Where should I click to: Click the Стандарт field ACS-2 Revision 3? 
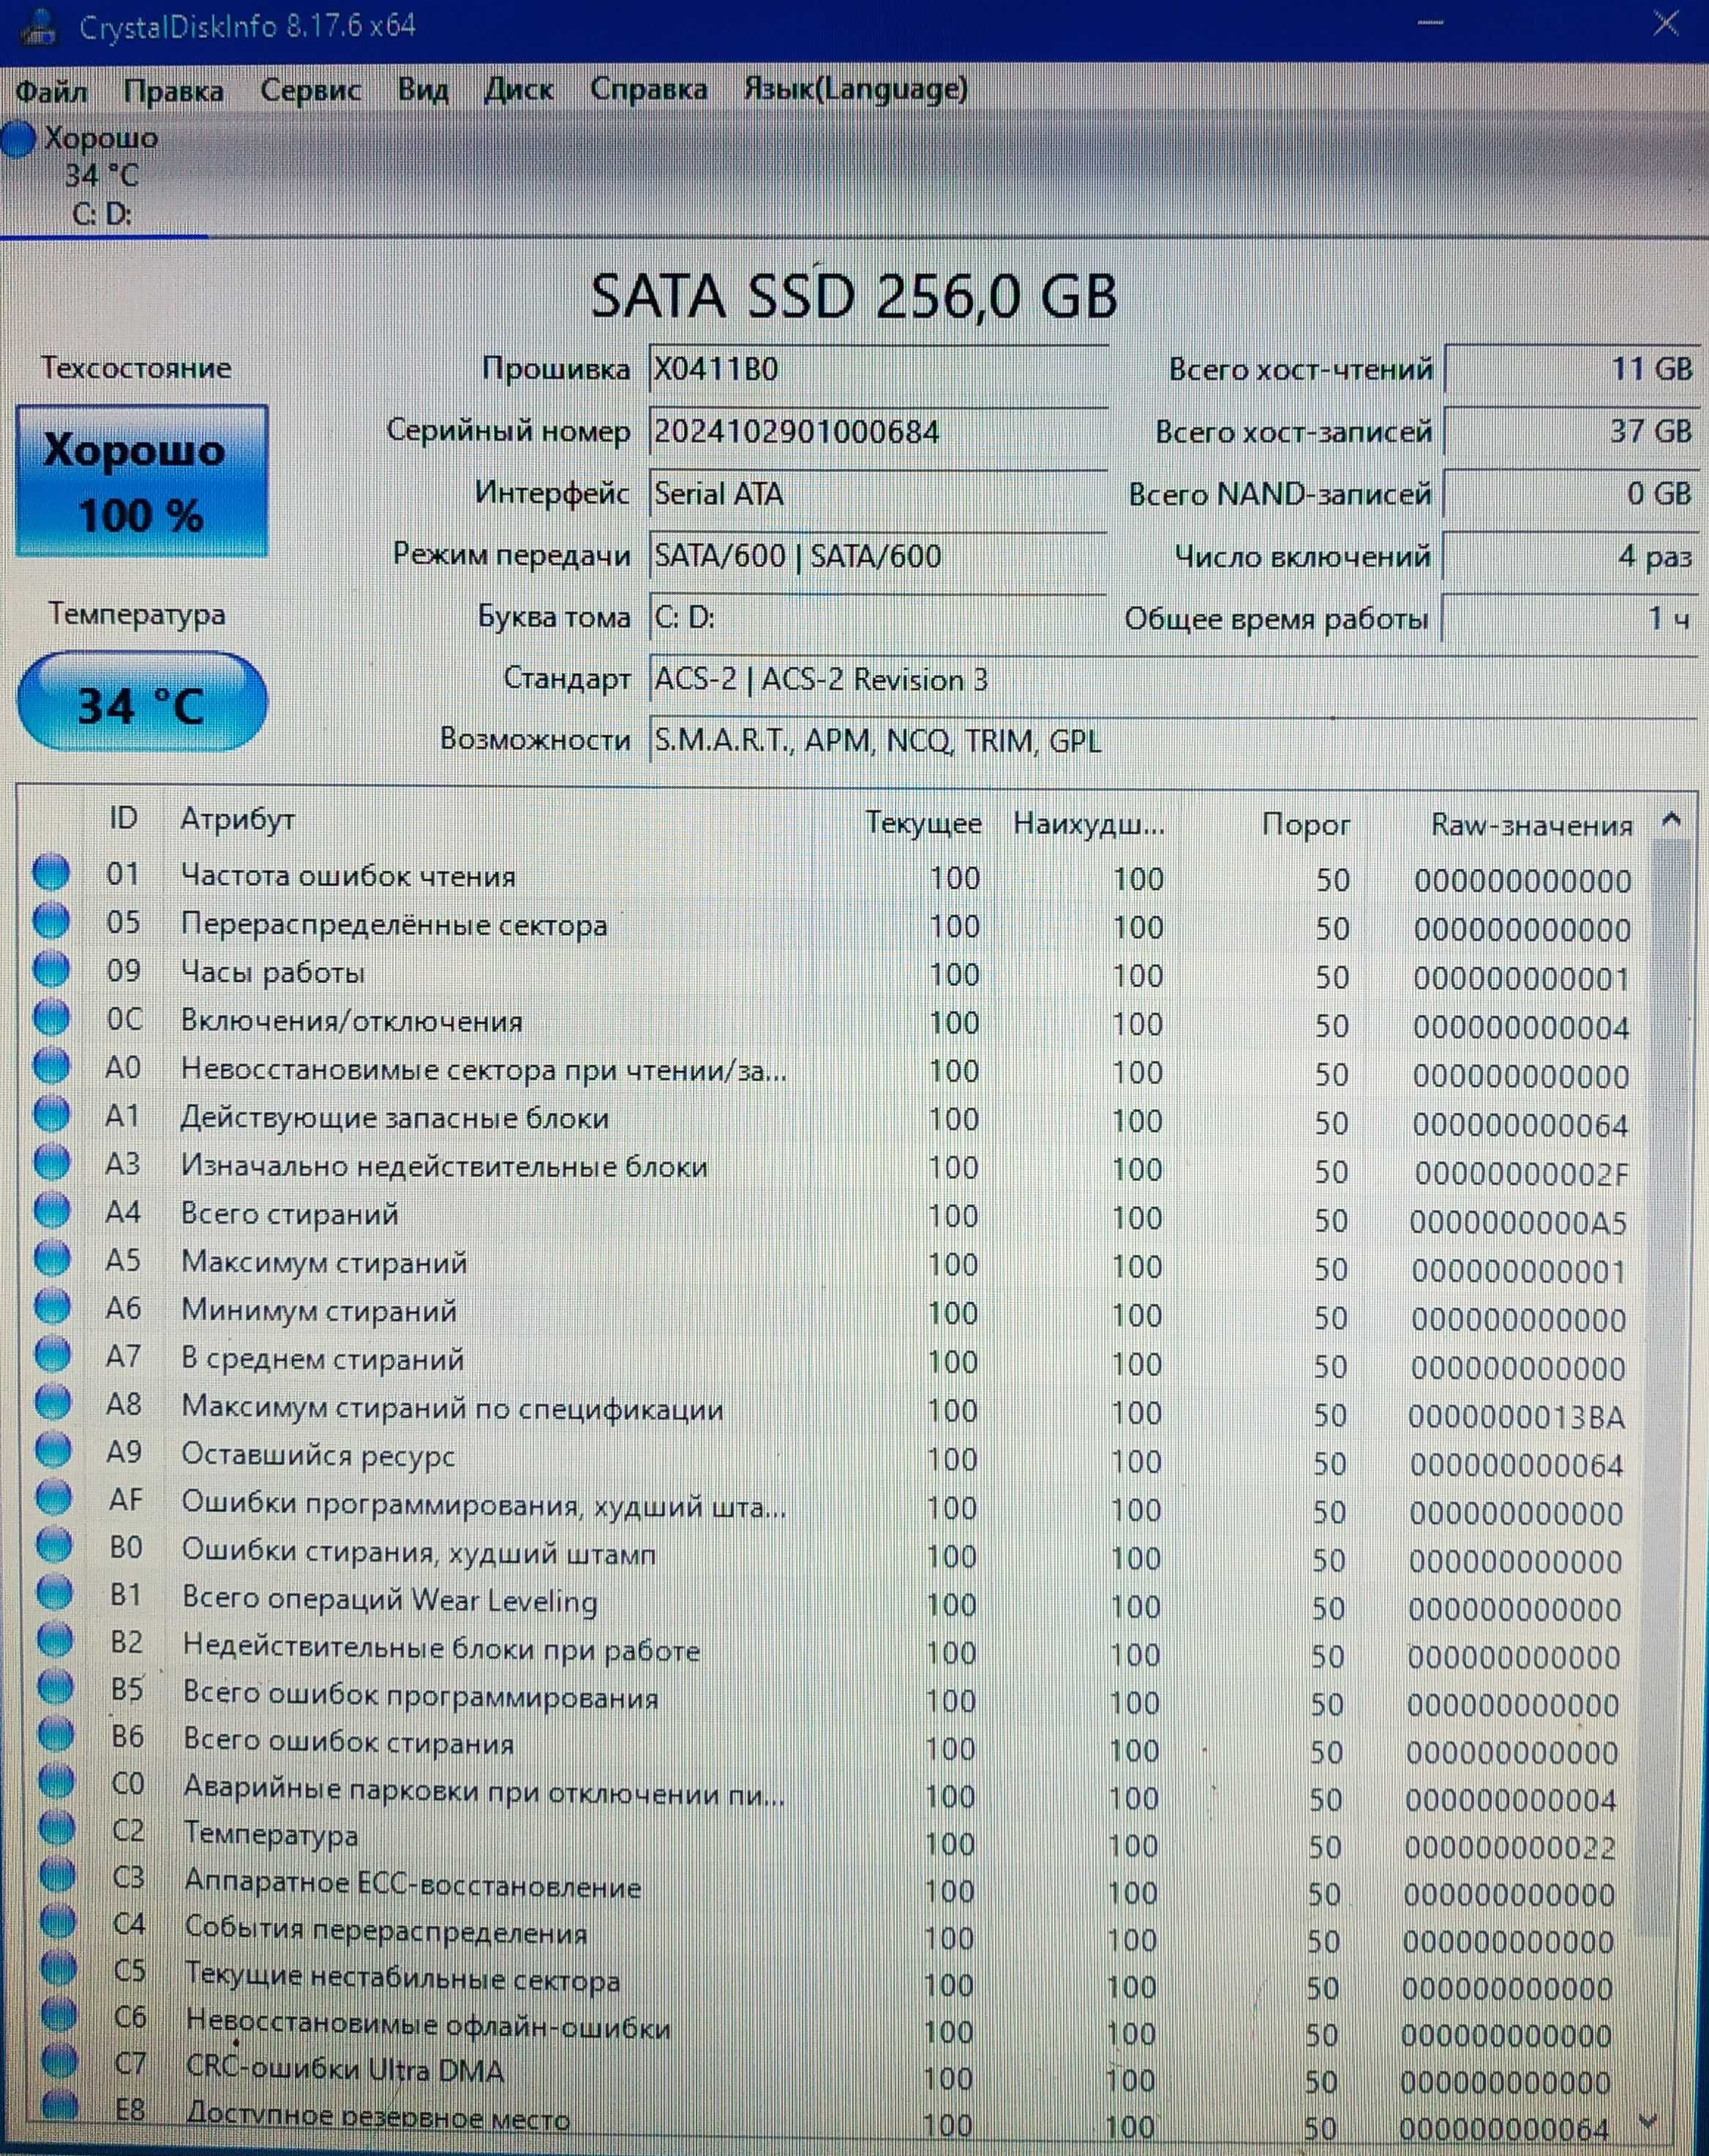coord(1172,680)
